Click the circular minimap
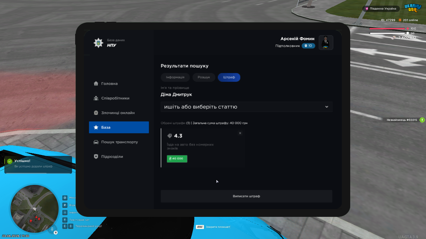 pos(34,209)
